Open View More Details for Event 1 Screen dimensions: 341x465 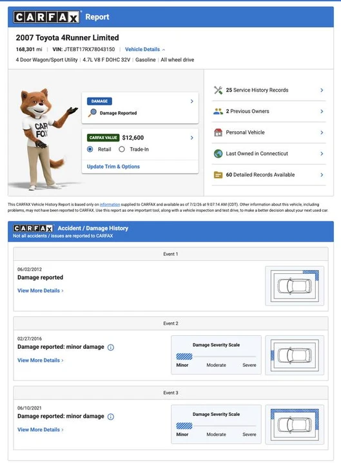click(x=41, y=291)
